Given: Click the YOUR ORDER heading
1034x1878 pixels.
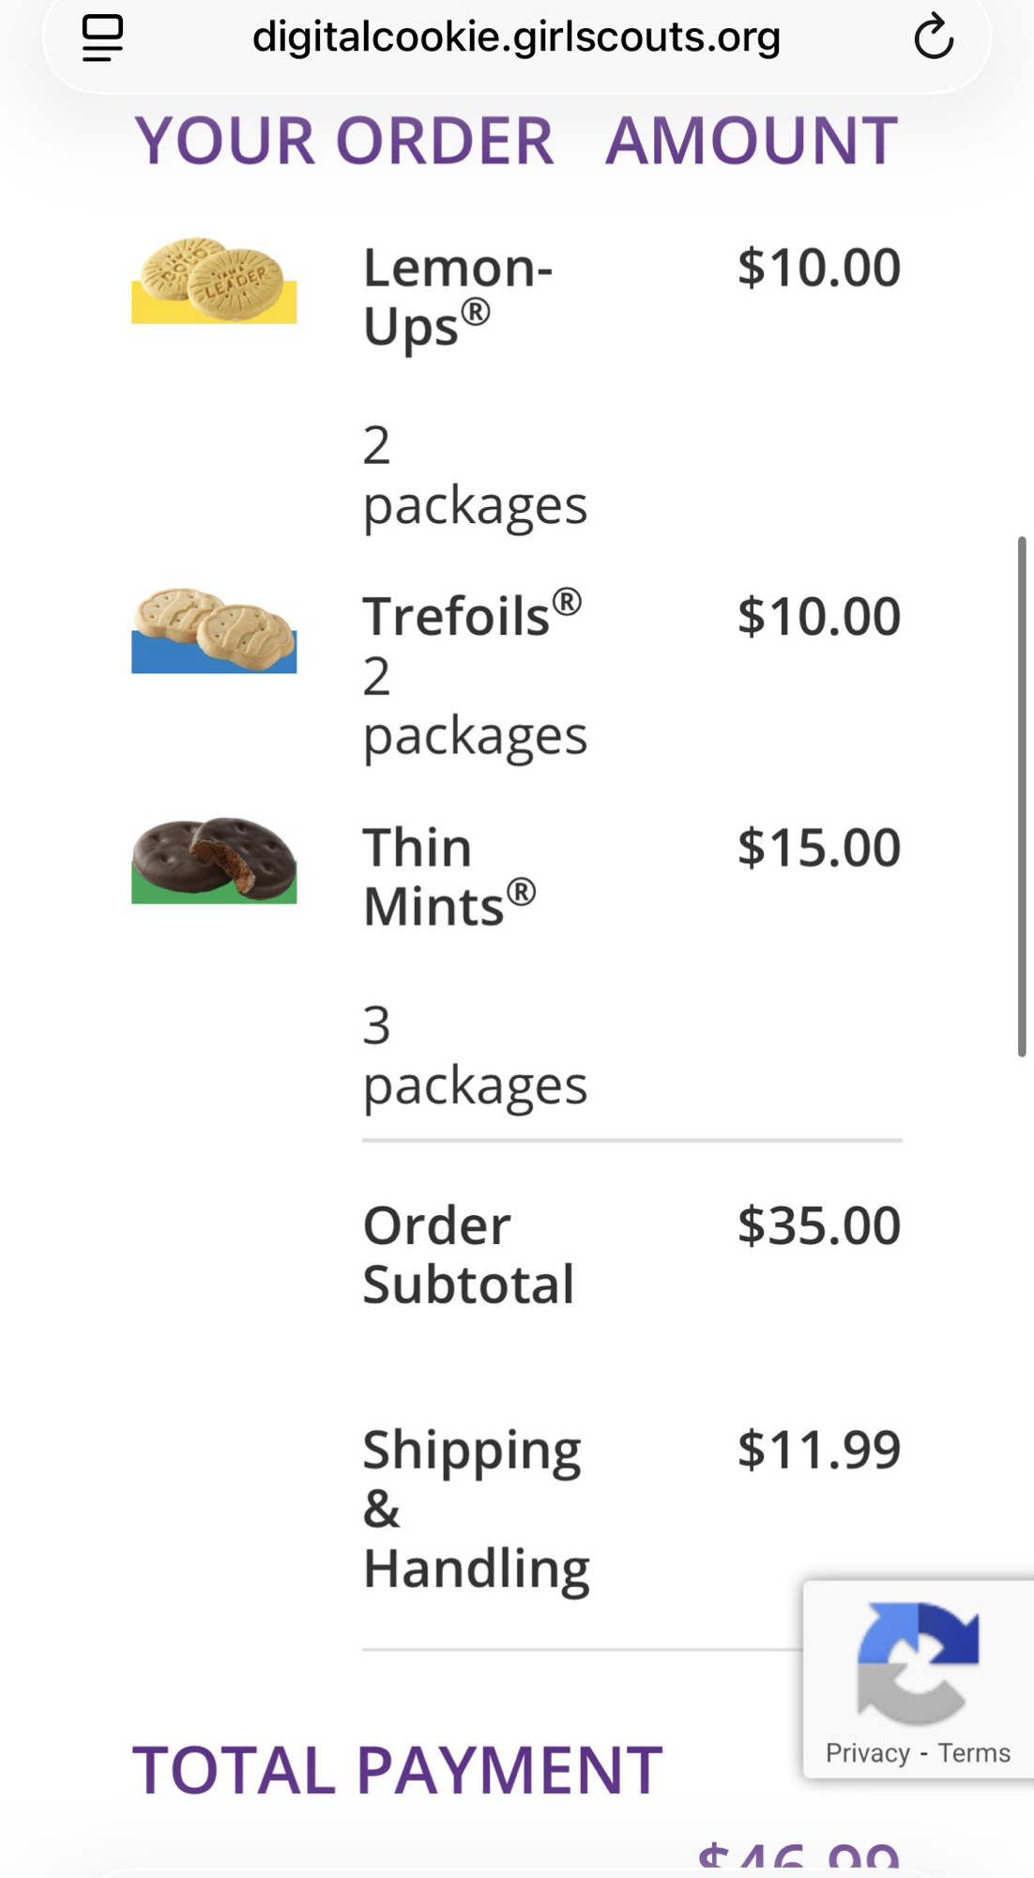Looking at the screenshot, I should [x=344, y=141].
